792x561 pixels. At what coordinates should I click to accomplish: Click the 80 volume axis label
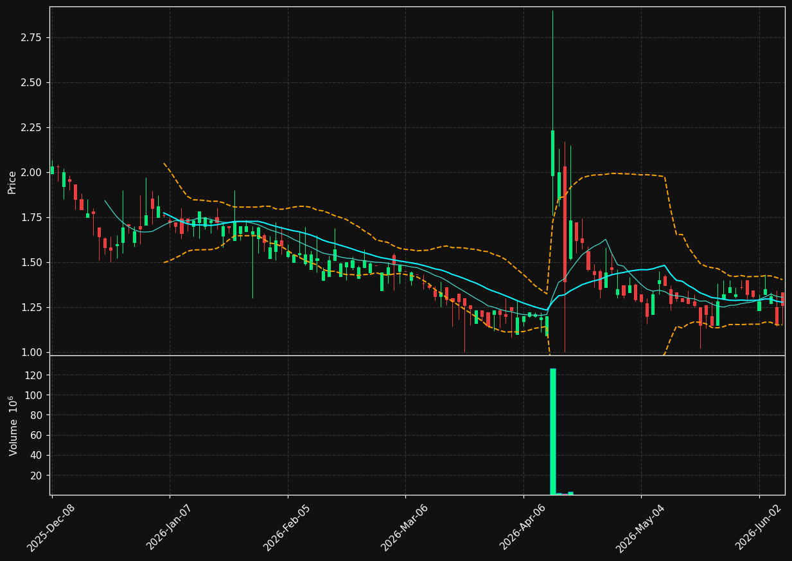pos(36,415)
